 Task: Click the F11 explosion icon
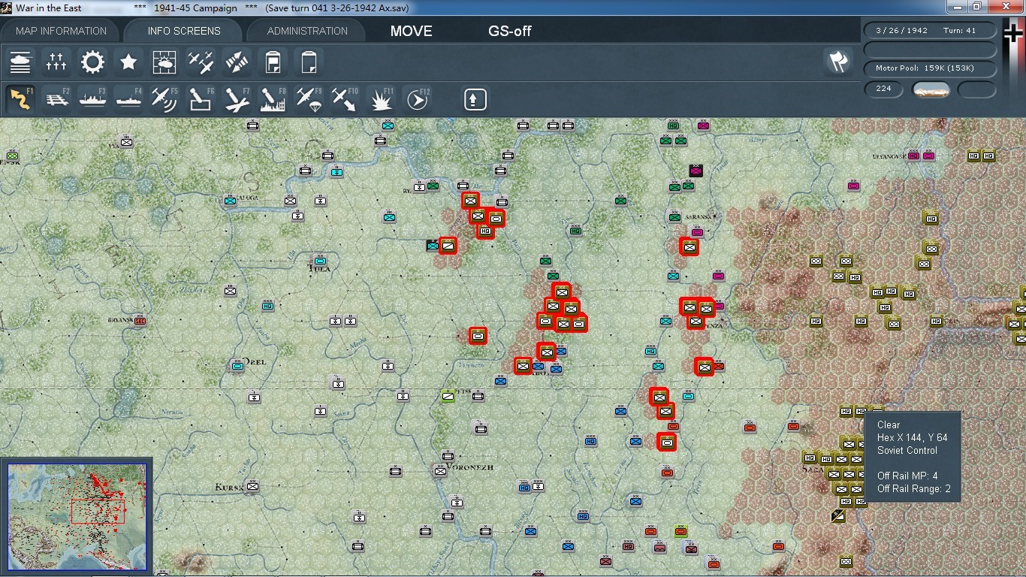[x=382, y=99]
